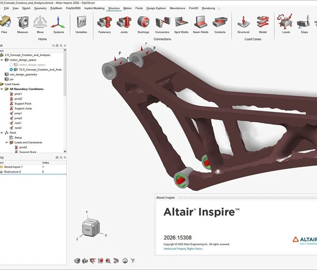This screenshot has height=270, width=317.
Task: Open the Manufacture tab
Action: click(177, 8)
